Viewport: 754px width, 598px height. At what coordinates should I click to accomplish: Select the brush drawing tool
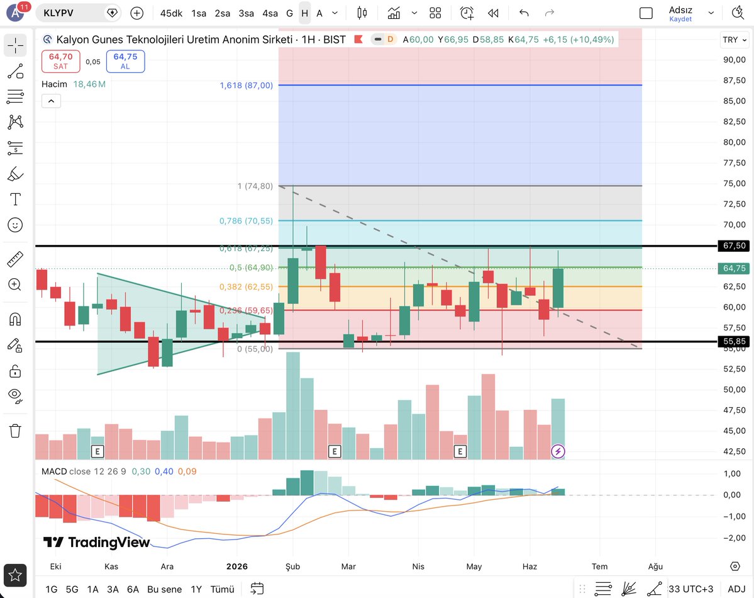click(x=15, y=173)
